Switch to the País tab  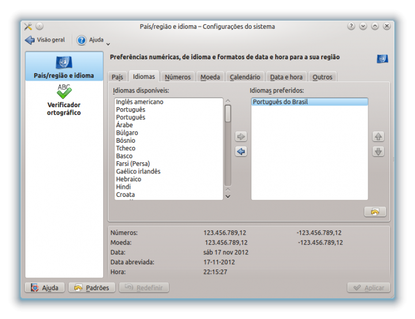click(117, 77)
